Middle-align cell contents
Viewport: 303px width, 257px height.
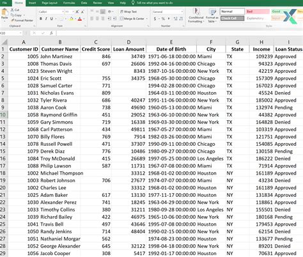tap(97, 12)
